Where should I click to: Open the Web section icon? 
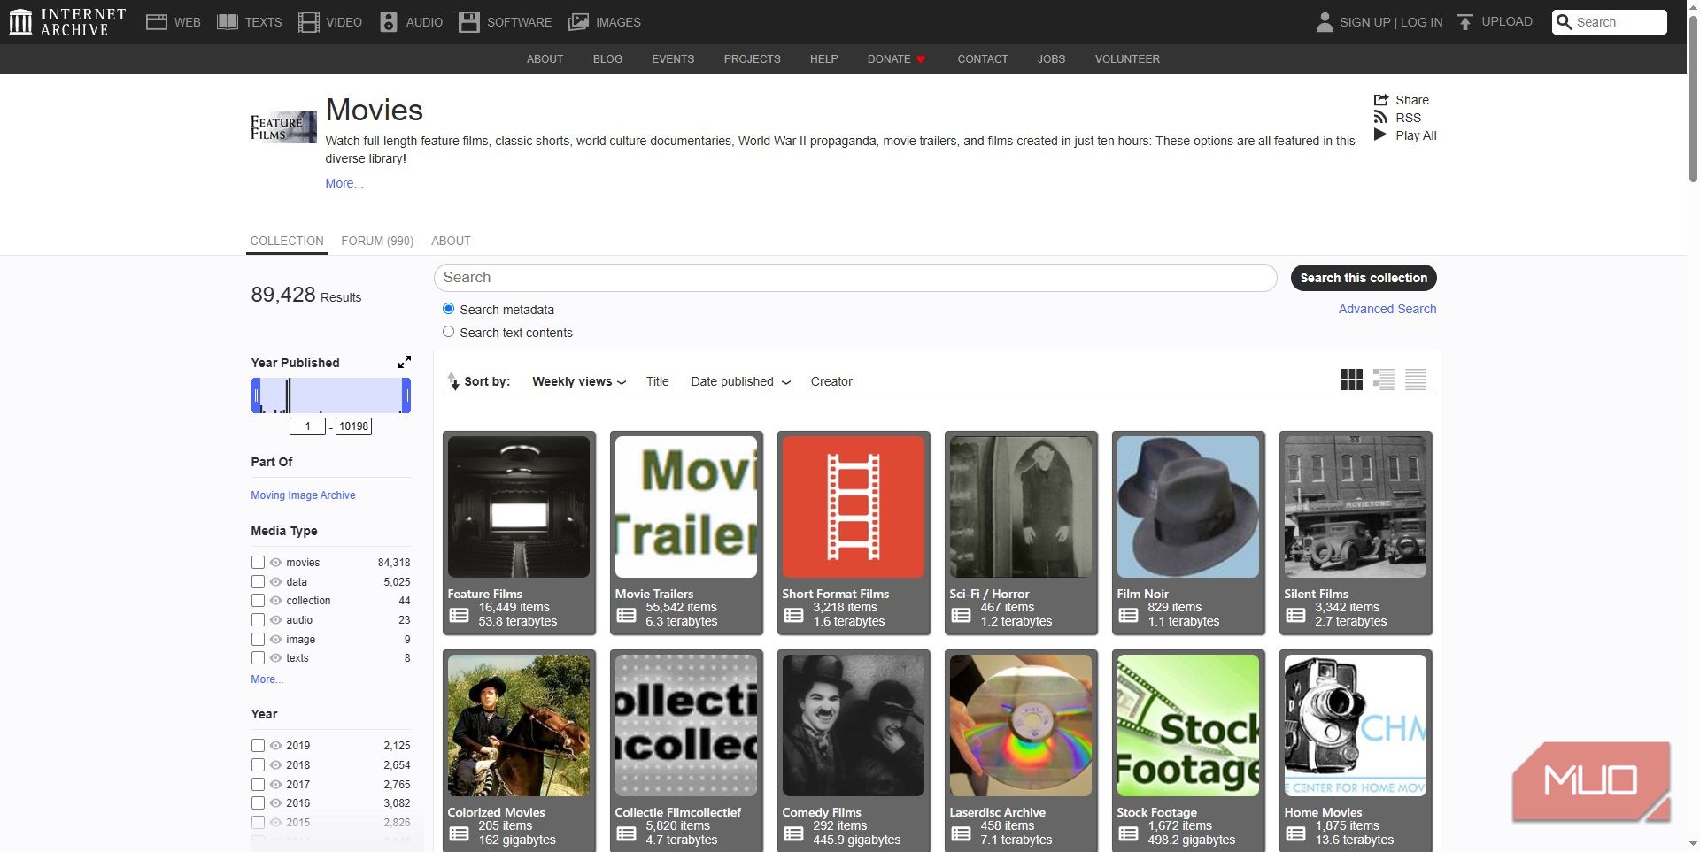[x=157, y=22]
